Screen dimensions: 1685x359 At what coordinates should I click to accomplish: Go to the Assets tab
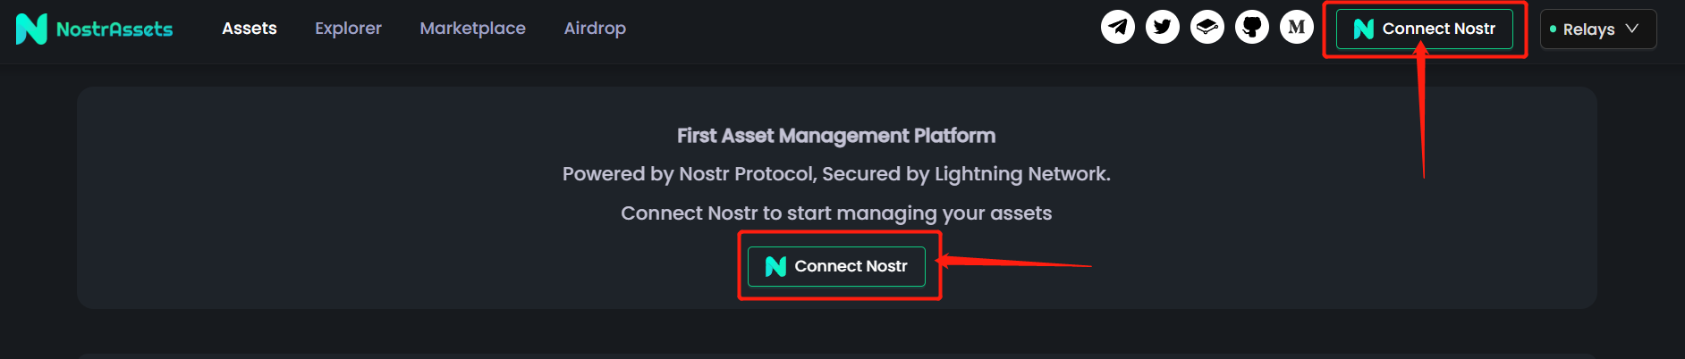[250, 29]
